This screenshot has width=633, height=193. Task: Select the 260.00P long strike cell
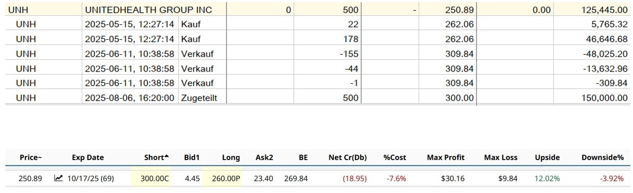pyautogui.click(x=222, y=178)
